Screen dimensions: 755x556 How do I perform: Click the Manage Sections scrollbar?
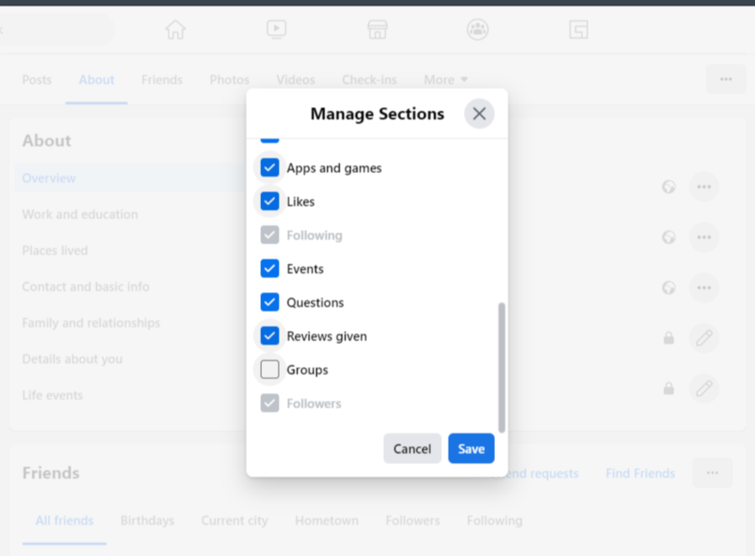[502, 368]
